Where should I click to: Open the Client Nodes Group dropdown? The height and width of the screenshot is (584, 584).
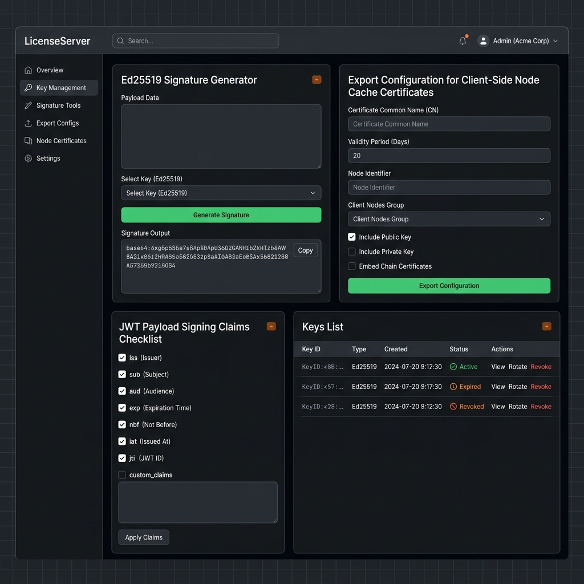click(449, 219)
